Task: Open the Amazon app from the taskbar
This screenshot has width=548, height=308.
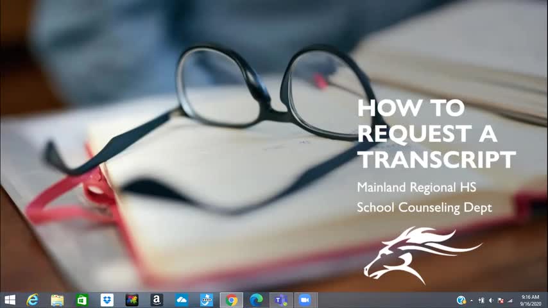Action: [157, 300]
